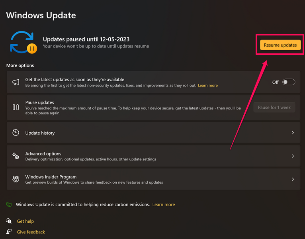Click the Give feedback person icon

[9, 231]
